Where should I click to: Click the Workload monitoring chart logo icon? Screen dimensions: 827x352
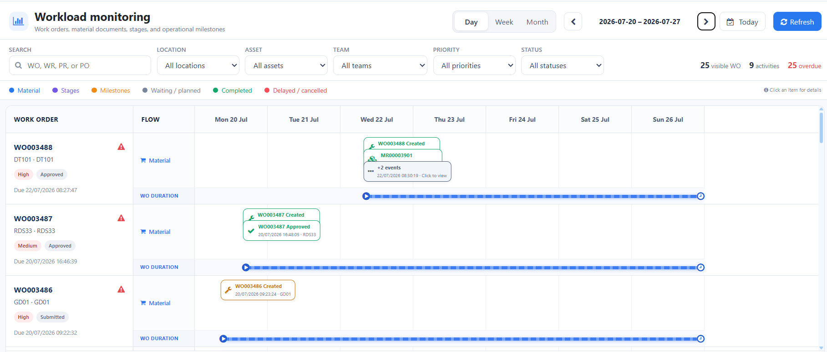(19, 21)
